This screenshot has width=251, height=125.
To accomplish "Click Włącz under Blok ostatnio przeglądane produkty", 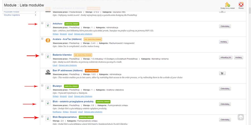I will (66, 112).
